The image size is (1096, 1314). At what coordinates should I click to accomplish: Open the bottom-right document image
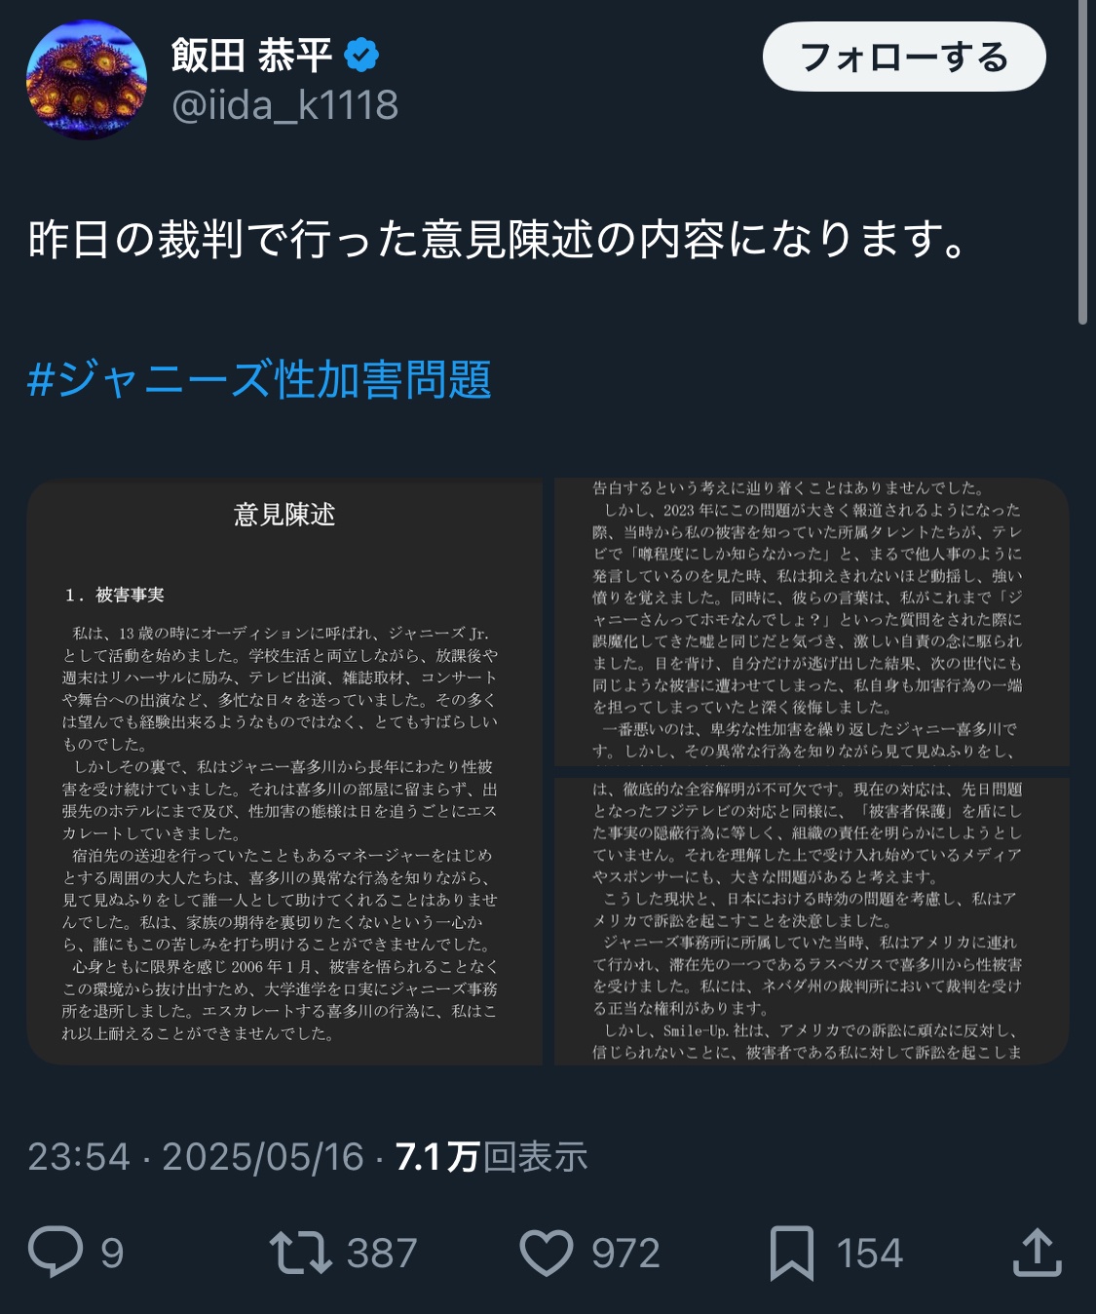[812, 921]
